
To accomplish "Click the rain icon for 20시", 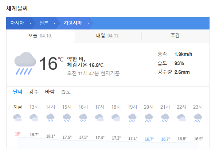I will [x=149, y=118].
